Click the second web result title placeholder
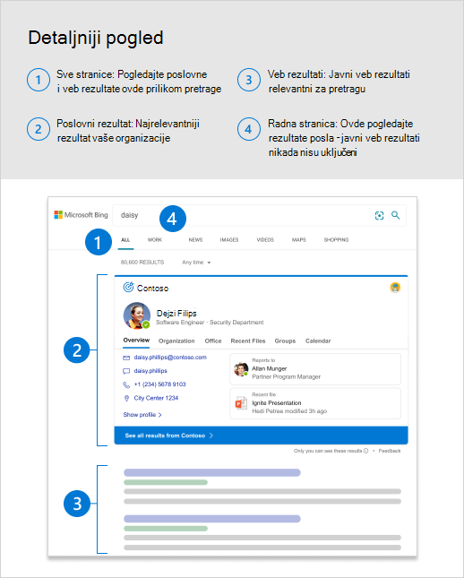This screenshot has height=578, width=464. (x=212, y=519)
